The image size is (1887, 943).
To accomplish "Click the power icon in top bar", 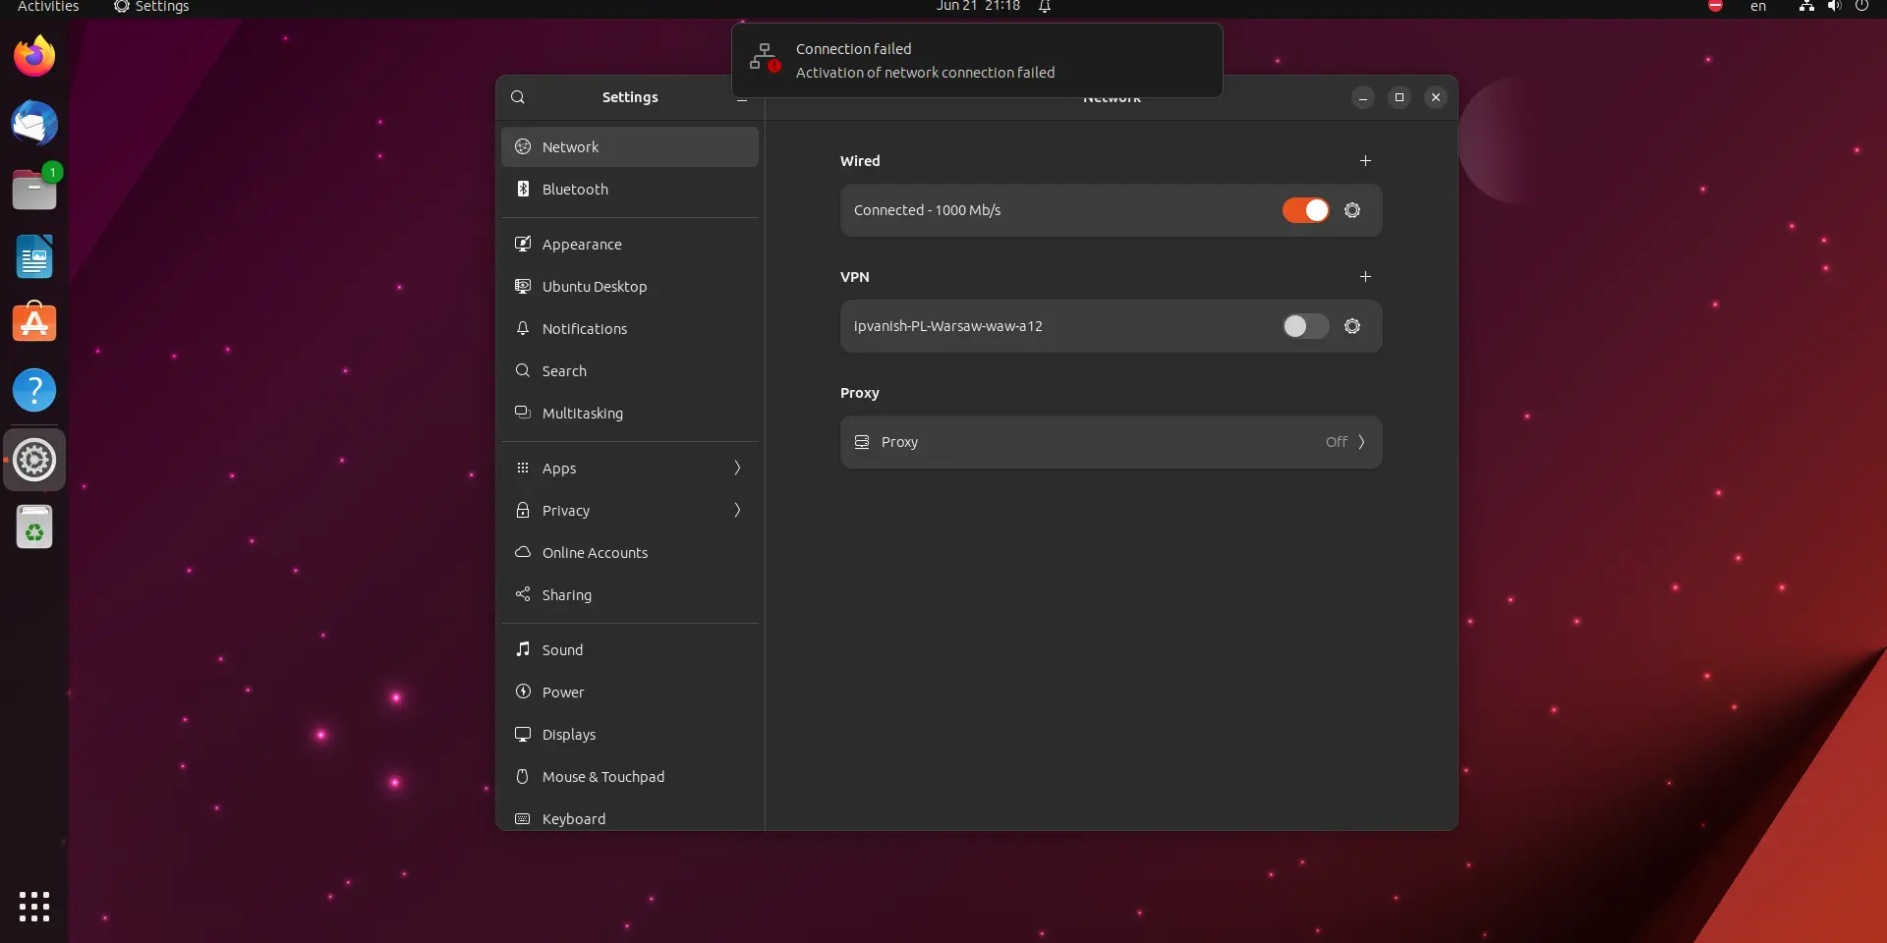I will (x=1861, y=6).
